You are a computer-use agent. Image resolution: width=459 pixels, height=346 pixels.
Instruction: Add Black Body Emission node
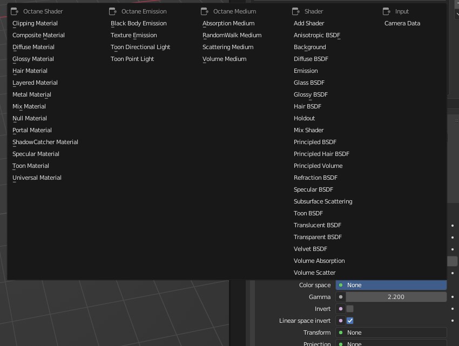[x=138, y=23]
